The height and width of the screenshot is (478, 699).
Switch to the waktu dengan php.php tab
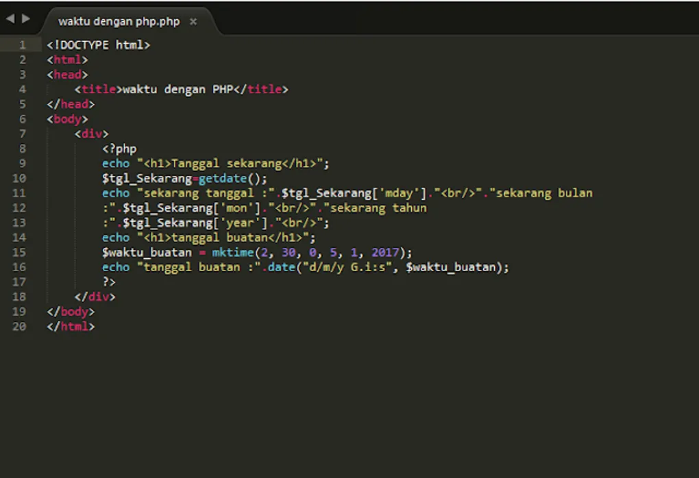120,21
